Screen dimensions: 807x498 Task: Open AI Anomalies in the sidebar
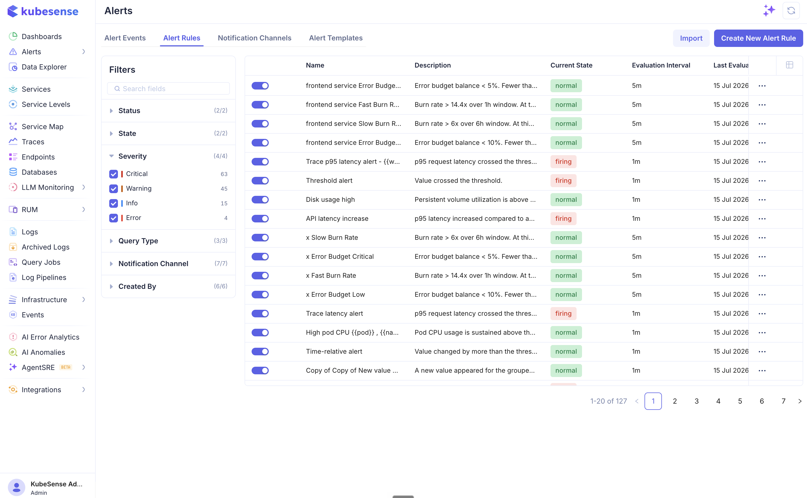tap(43, 352)
